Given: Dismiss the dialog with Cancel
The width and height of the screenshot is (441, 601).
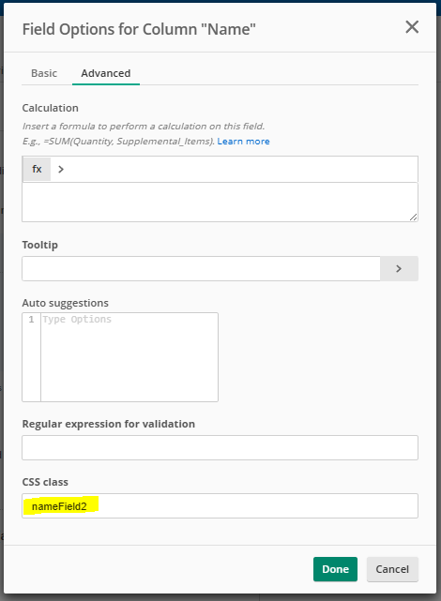Looking at the screenshot, I should [392, 569].
